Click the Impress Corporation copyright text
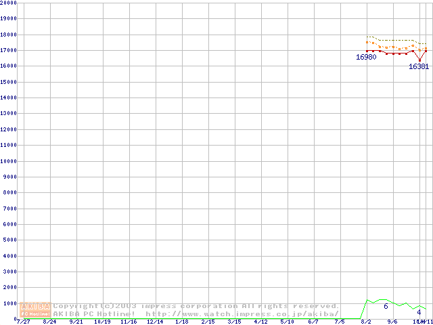433x325 pixels. pyautogui.click(x=196, y=306)
